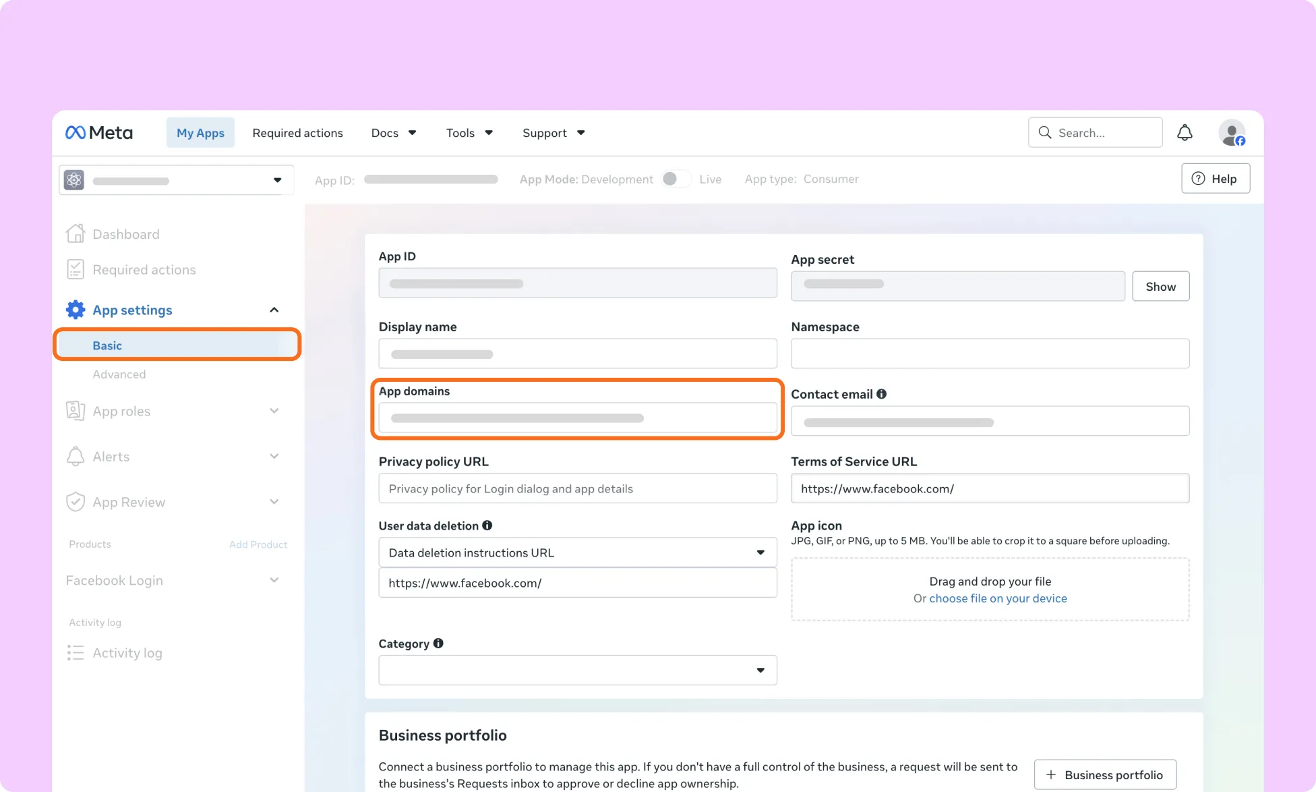Click the Namespace input field
Screen dimensions: 1316x792
coord(990,353)
